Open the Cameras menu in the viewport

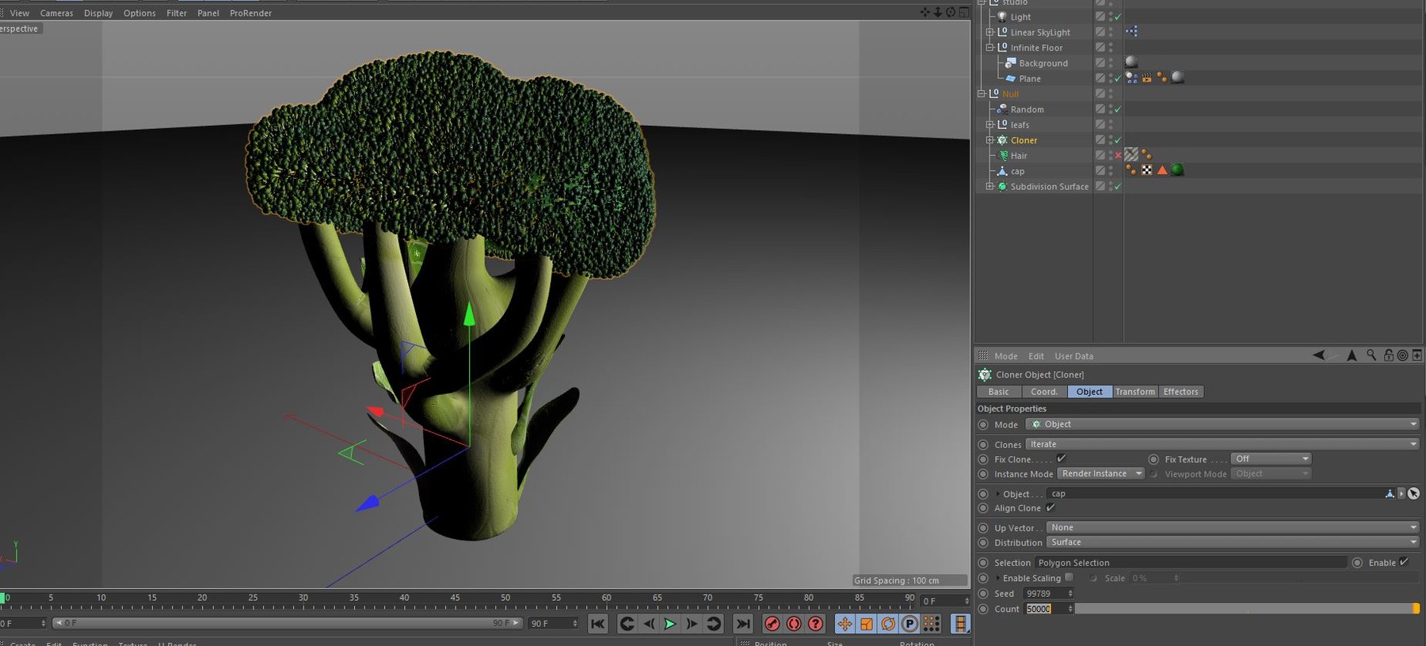[56, 13]
